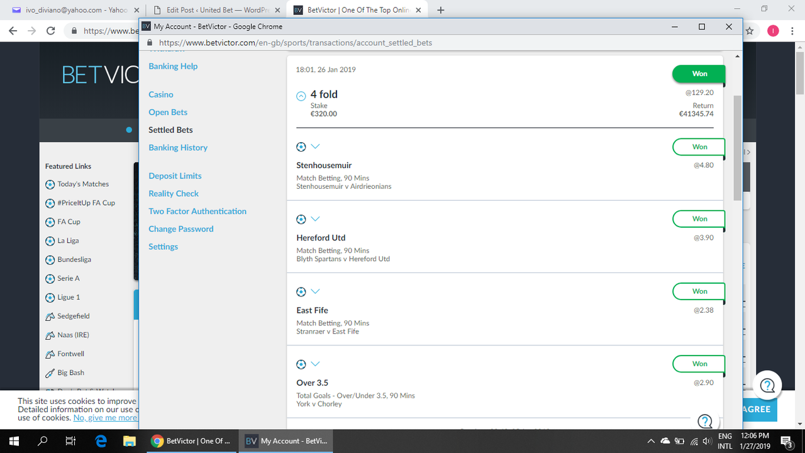
Task: Click the football icon beside Bundesliga
Action: [x=50, y=260]
